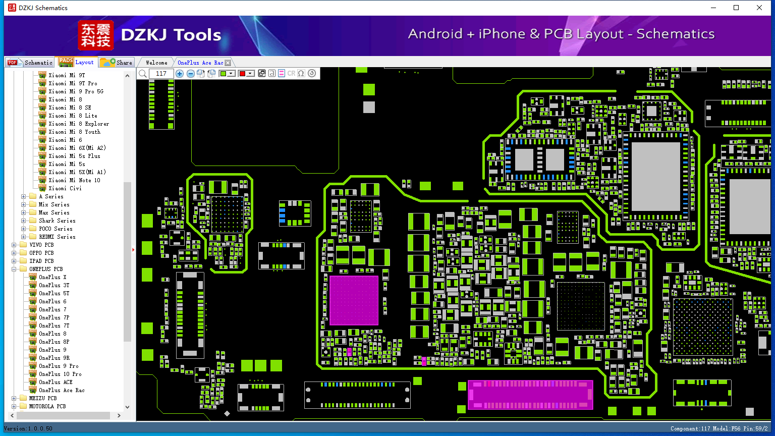Click the red collapse-panel arrow on splitter
The height and width of the screenshot is (436, 775).
pyautogui.click(x=133, y=249)
